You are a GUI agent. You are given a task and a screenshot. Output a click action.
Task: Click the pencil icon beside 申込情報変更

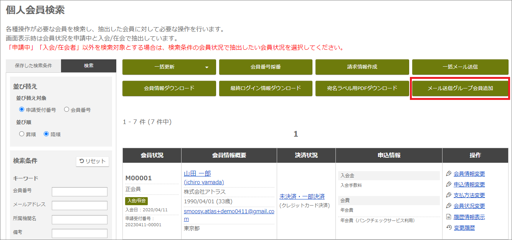pyautogui.click(x=449, y=184)
